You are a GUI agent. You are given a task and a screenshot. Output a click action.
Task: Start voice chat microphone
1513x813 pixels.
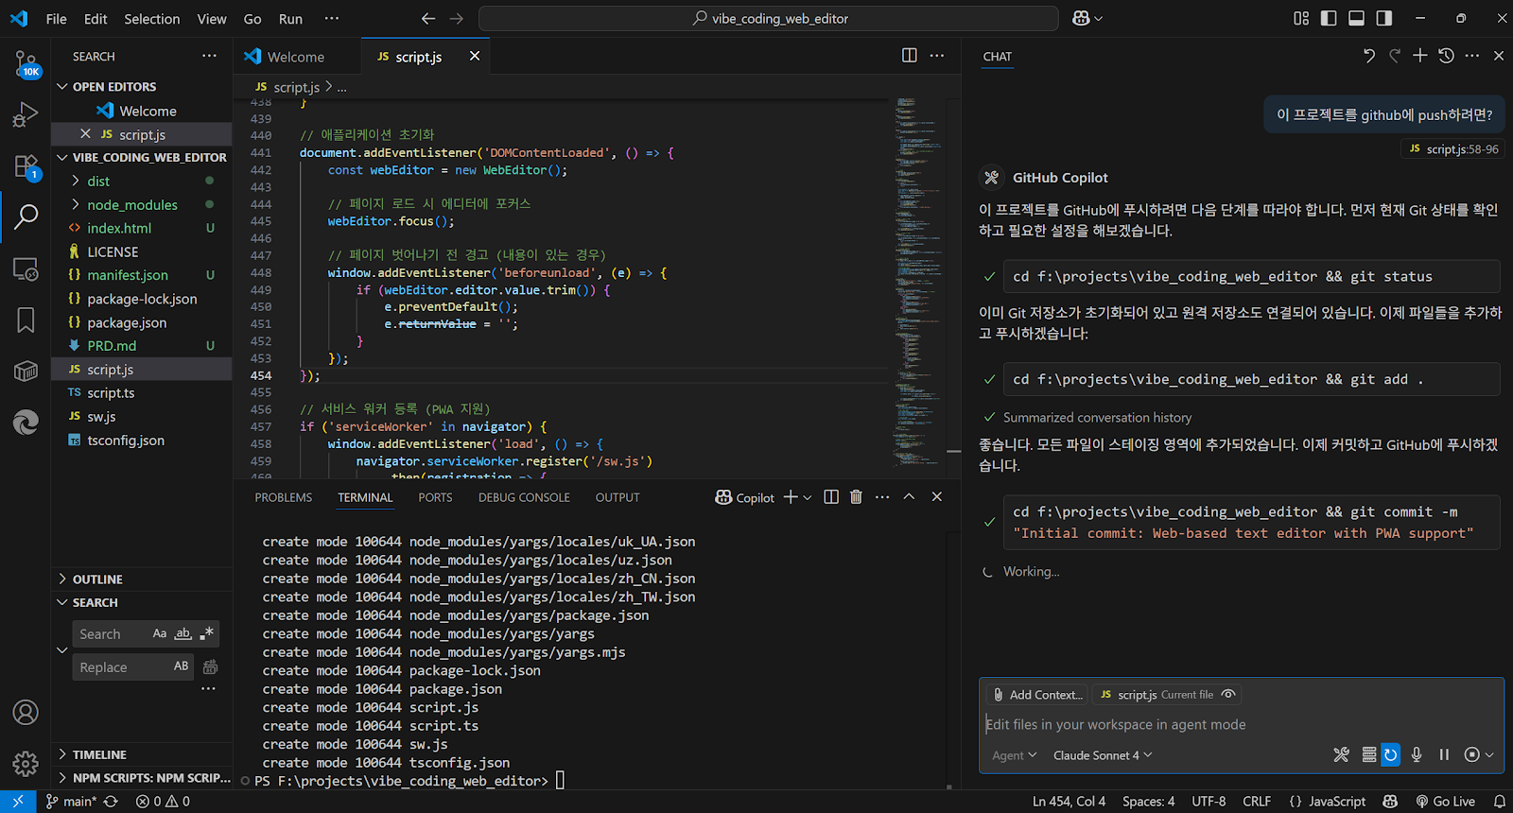coord(1417,754)
